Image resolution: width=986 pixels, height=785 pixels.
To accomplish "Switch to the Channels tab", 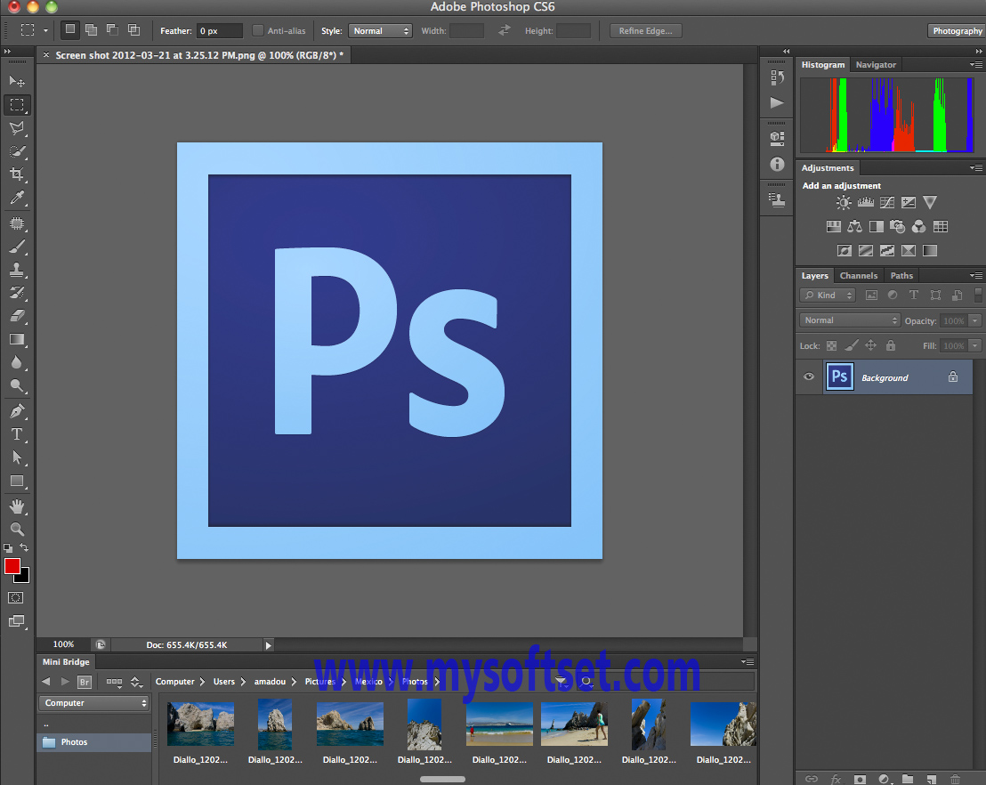I will click(858, 275).
